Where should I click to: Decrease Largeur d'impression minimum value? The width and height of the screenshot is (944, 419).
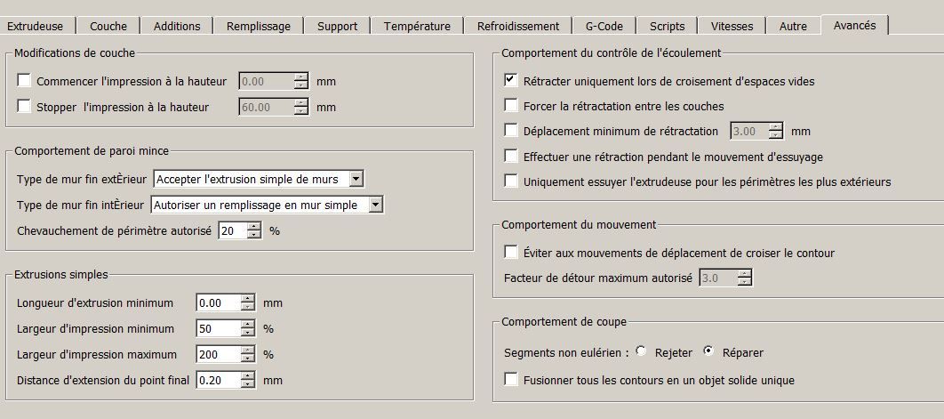(247, 334)
